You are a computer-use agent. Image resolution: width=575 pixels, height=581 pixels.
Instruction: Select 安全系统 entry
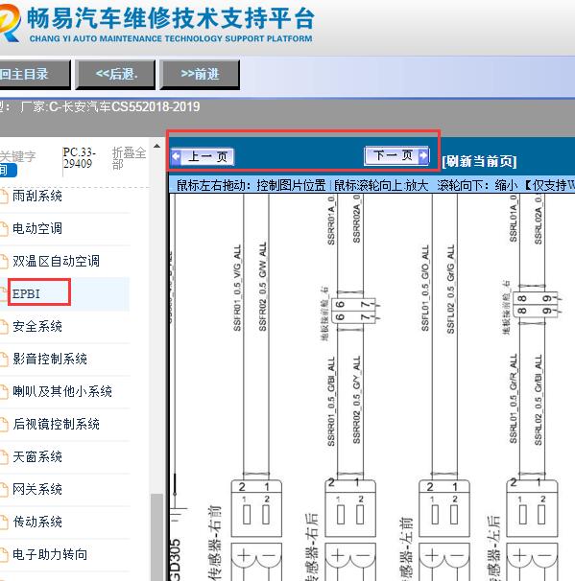(x=37, y=326)
